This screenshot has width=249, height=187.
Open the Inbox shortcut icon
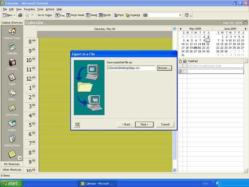coord(12,93)
